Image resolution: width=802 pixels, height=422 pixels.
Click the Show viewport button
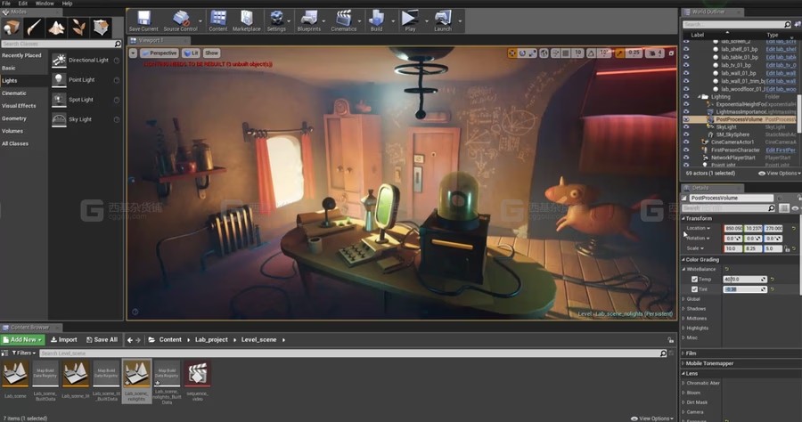point(211,53)
